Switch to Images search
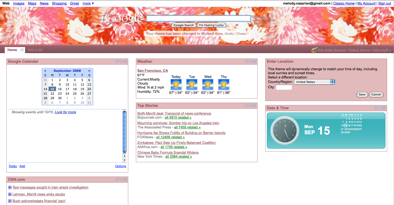 coord(19,3)
